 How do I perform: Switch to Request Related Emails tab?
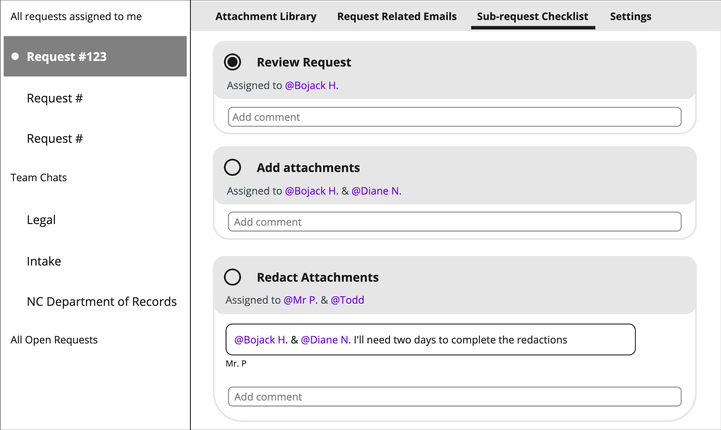tap(397, 16)
